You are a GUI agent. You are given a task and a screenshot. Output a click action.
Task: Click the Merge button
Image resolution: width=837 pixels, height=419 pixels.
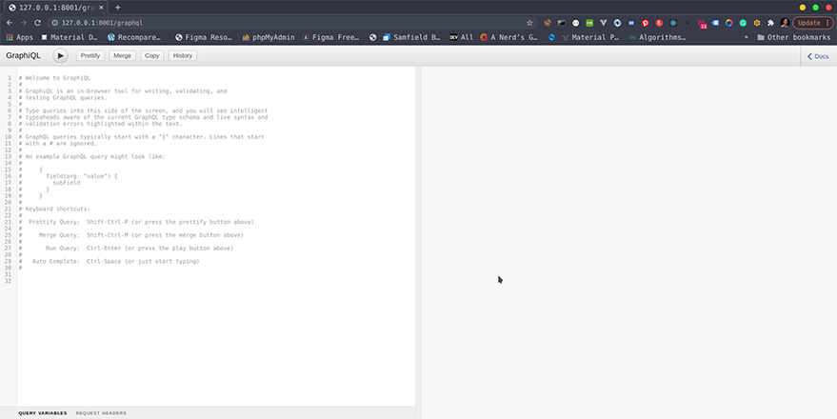click(122, 55)
